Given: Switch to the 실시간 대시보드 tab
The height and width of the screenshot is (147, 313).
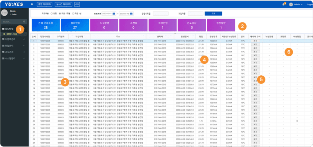Looking at the screenshot, I should coord(64,4).
